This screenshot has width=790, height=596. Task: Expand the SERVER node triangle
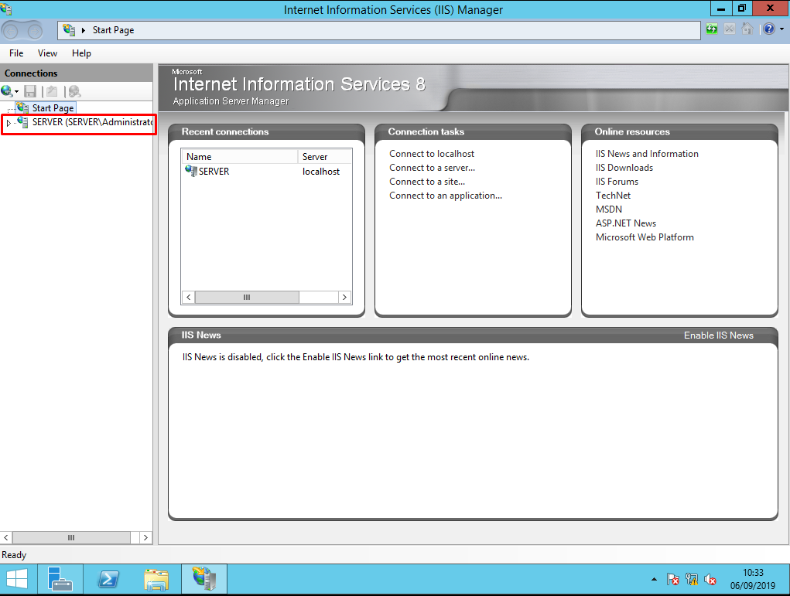pos(9,122)
